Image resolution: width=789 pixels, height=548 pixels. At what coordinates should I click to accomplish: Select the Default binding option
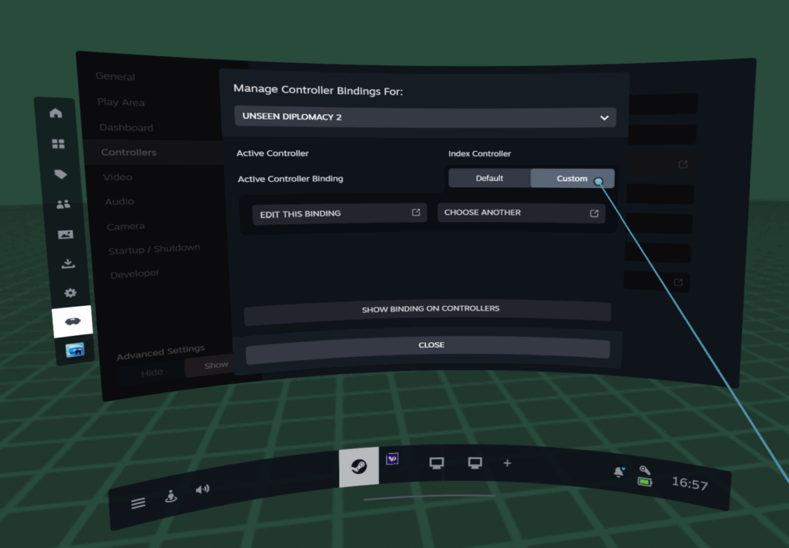click(x=489, y=178)
